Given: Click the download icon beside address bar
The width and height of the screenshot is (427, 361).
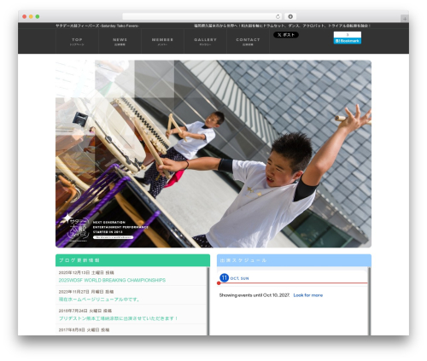Looking at the screenshot, I should pos(290,16).
